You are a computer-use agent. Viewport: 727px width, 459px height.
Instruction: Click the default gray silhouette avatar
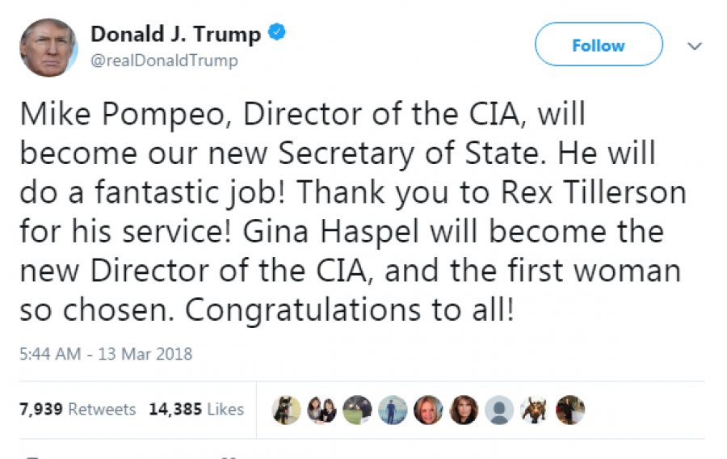[499, 410]
